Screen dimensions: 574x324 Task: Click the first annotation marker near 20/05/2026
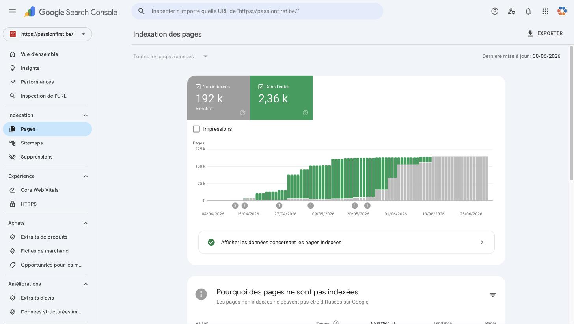(355, 206)
